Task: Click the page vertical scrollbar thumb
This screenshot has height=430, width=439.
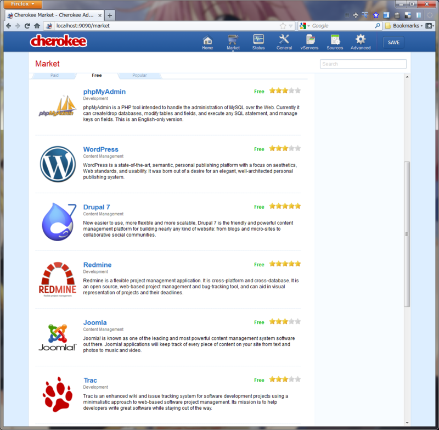Action: coord(407,234)
